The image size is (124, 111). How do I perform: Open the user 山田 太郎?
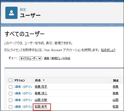click(41, 100)
